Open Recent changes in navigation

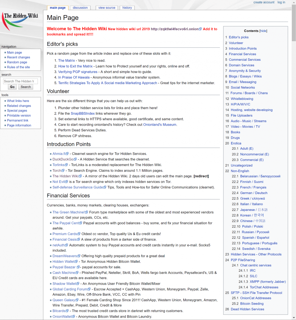point(18,57)
